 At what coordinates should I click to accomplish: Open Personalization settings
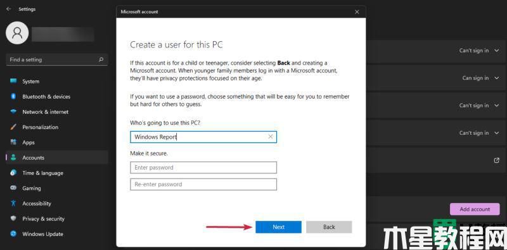[57, 127]
